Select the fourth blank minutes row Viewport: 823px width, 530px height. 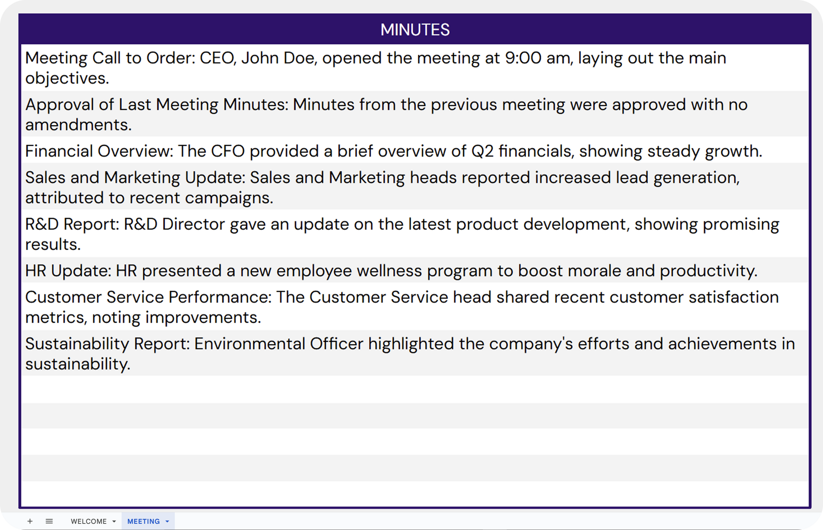[x=415, y=468]
